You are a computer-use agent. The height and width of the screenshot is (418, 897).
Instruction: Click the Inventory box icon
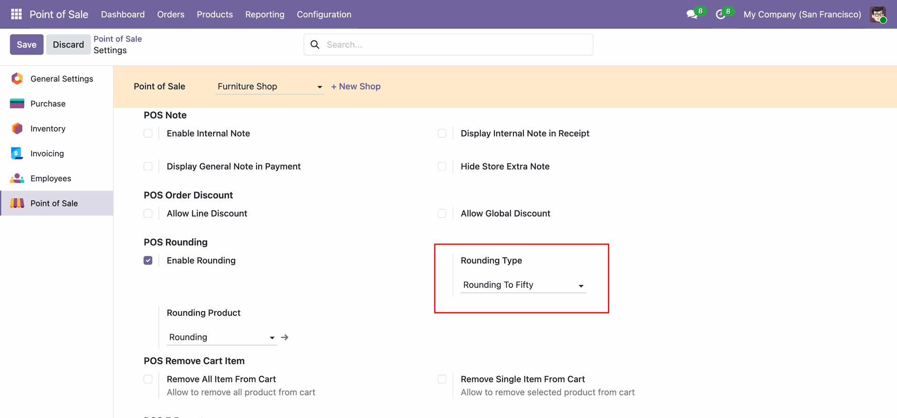(x=17, y=128)
